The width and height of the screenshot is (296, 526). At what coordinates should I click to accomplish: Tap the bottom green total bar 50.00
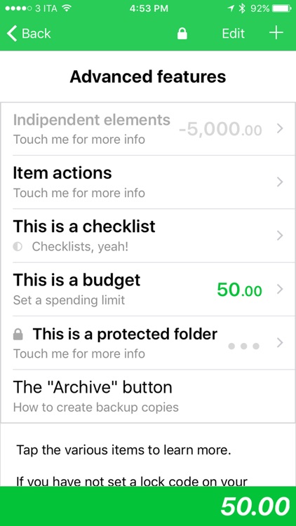pos(148,506)
